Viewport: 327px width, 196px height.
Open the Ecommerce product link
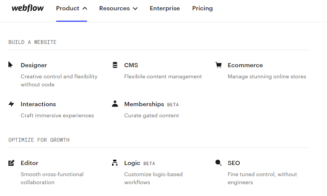click(245, 65)
